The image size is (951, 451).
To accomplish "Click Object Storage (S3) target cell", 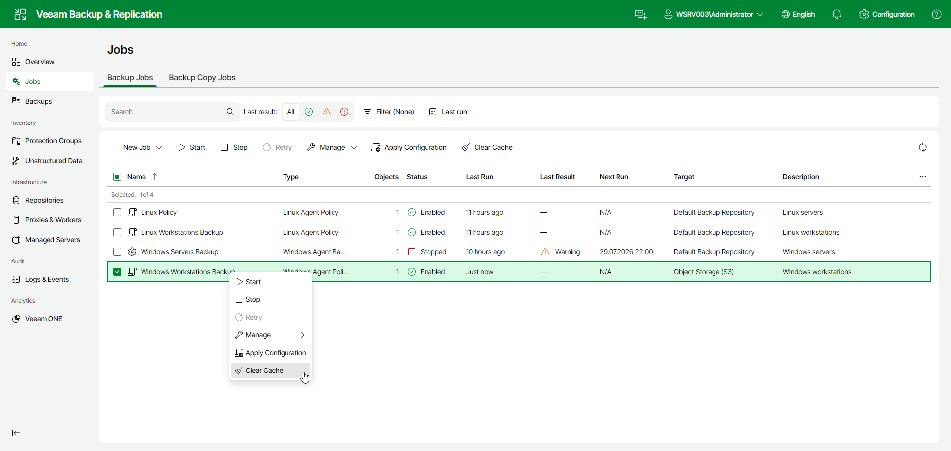I will [704, 272].
